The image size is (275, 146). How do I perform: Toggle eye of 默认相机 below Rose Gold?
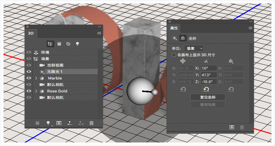[x=29, y=98]
